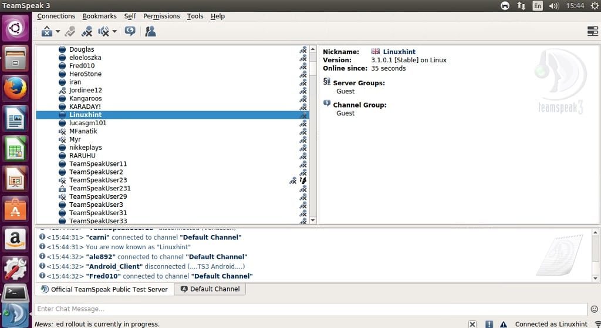The width and height of the screenshot is (601, 328).
Task: Click "Android_Client" name in chat log
Action: point(114,266)
